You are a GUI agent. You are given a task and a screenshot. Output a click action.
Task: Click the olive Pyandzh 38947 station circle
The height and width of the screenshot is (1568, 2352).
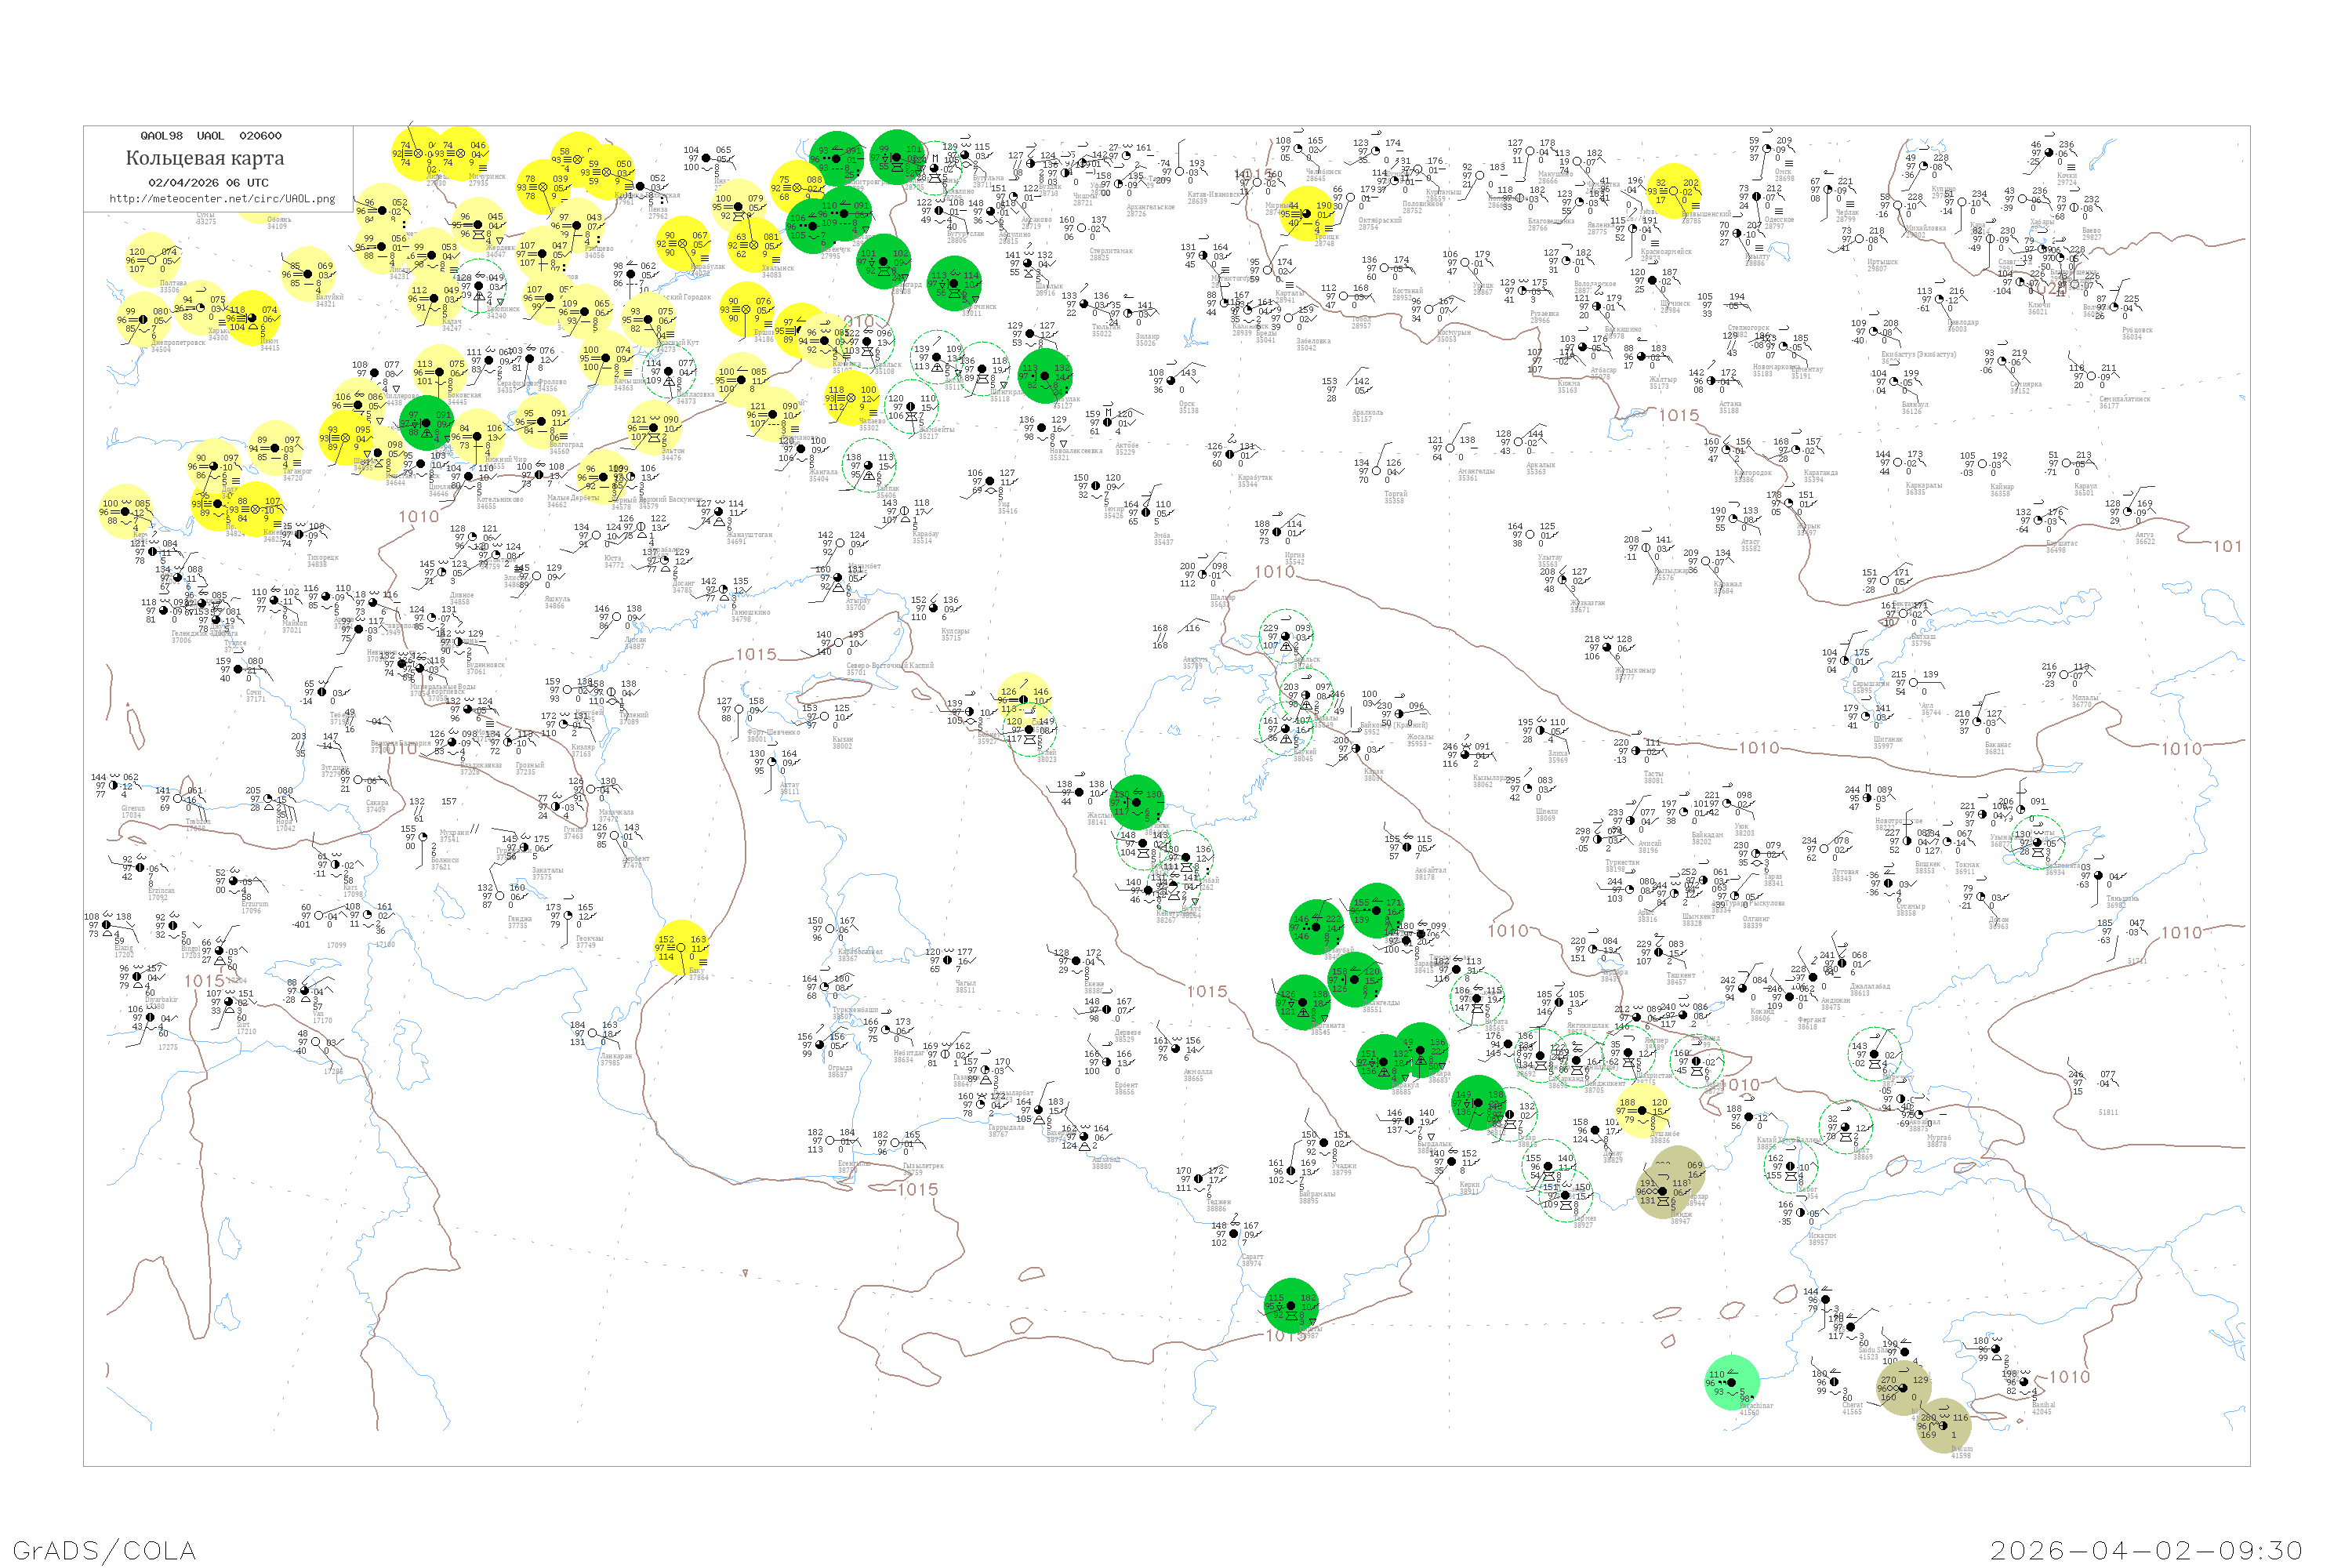tap(1663, 1191)
